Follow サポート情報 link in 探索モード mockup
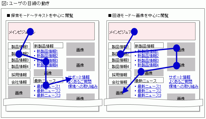The image size is (206, 119). click(79, 77)
